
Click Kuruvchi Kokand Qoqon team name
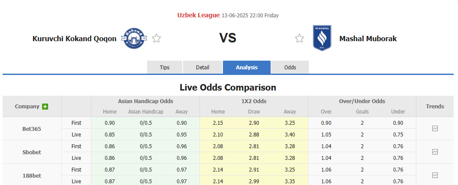click(74, 39)
